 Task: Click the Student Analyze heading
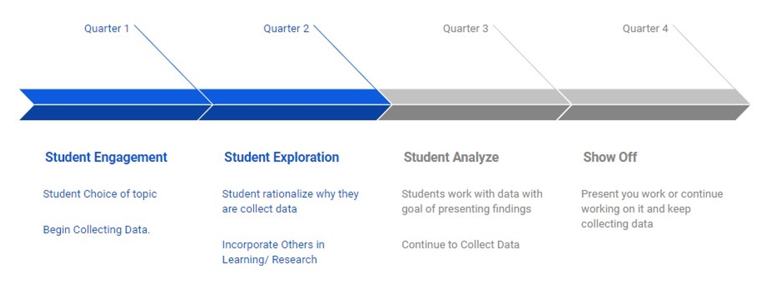click(451, 157)
